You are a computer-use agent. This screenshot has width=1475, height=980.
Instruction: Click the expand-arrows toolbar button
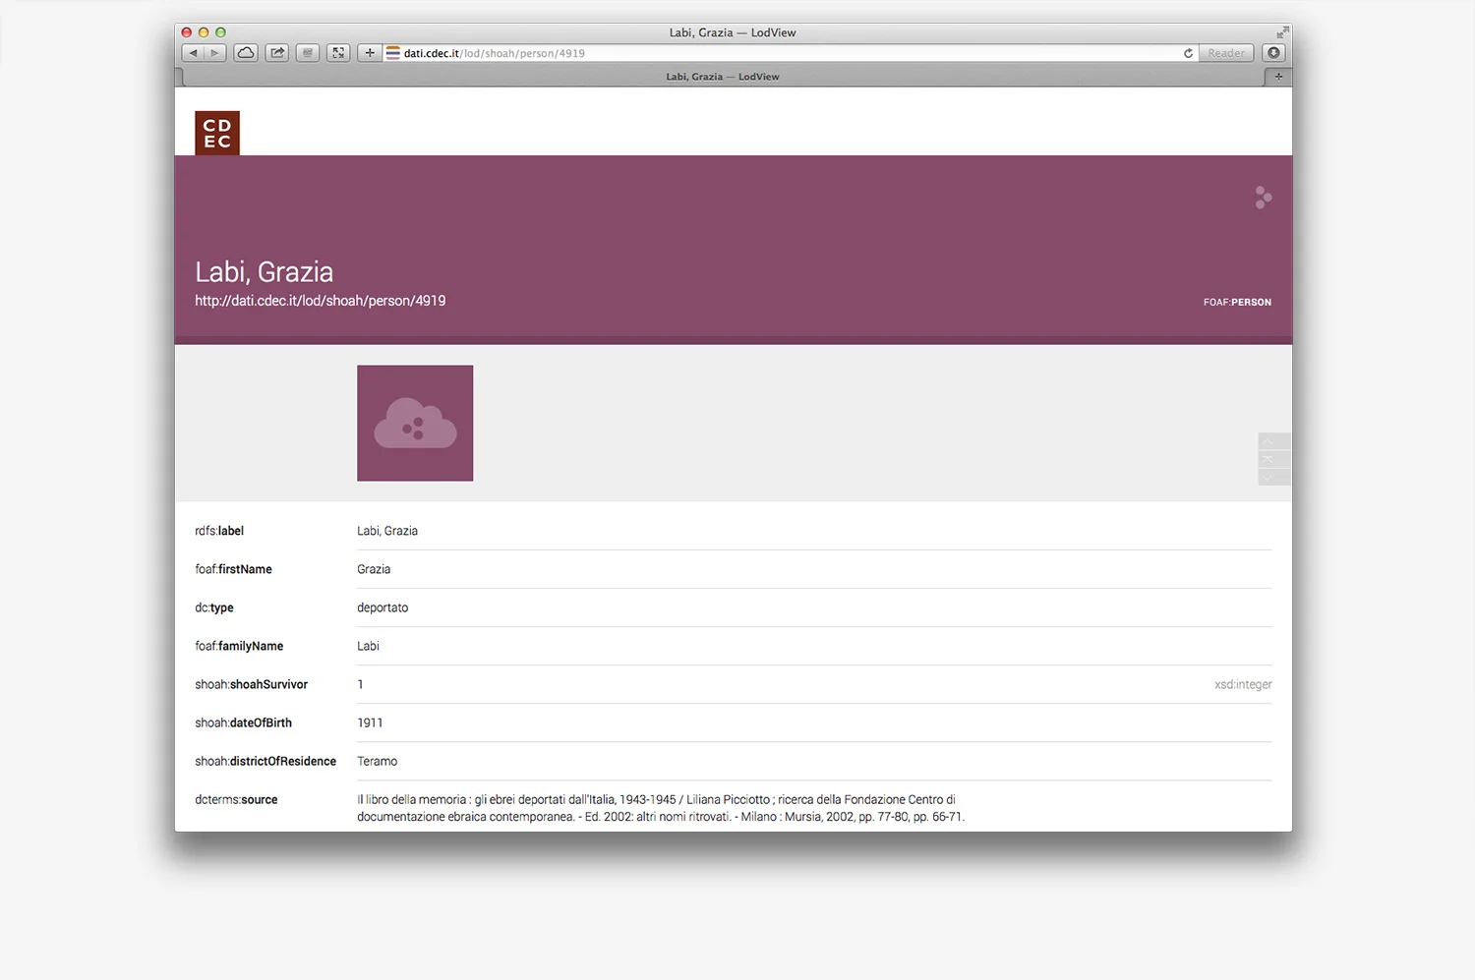pyautogui.click(x=338, y=53)
